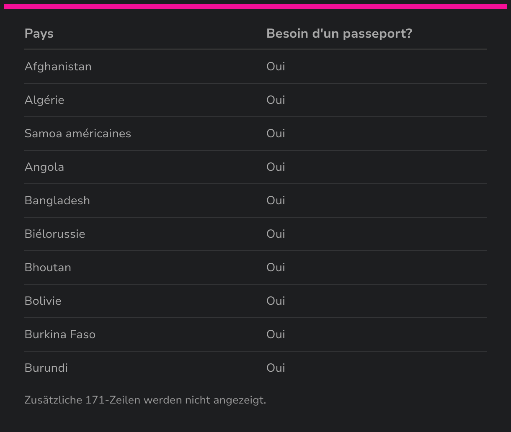The height and width of the screenshot is (432, 511).
Task: Click on the Bangladesh cell
Action: click(57, 201)
